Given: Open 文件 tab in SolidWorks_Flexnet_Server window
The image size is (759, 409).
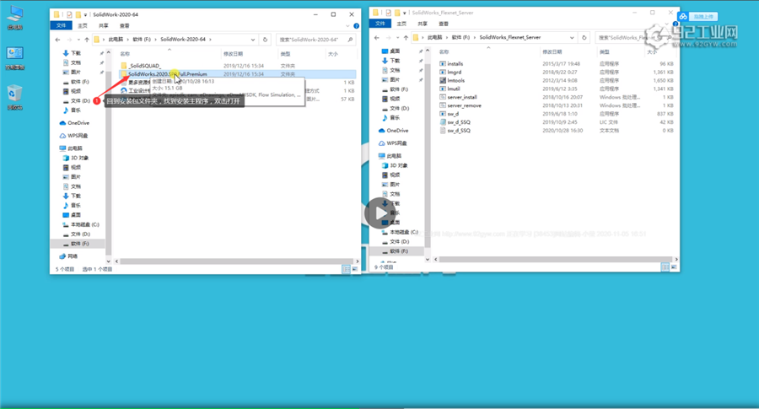Looking at the screenshot, I should point(380,24).
